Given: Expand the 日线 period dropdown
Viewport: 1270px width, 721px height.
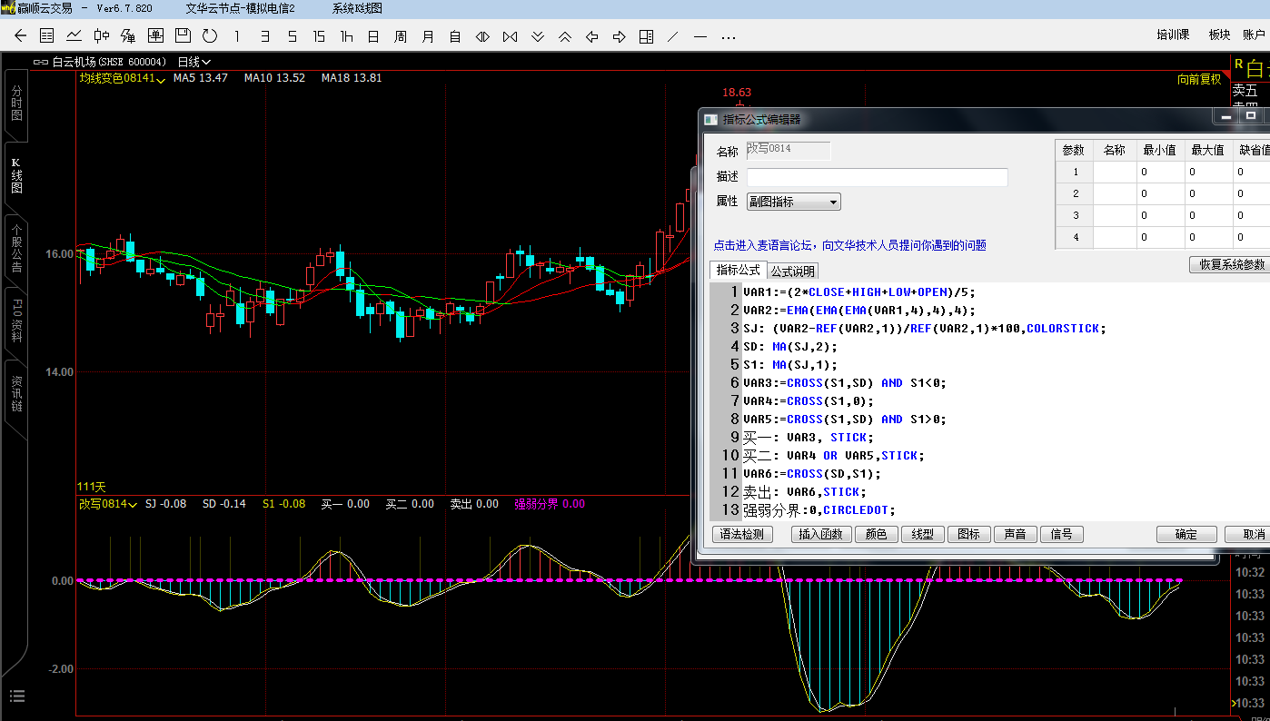Looking at the screenshot, I should click(x=194, y=62).
